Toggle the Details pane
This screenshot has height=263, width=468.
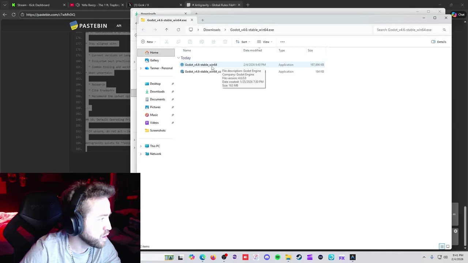[x=439, y=42]
